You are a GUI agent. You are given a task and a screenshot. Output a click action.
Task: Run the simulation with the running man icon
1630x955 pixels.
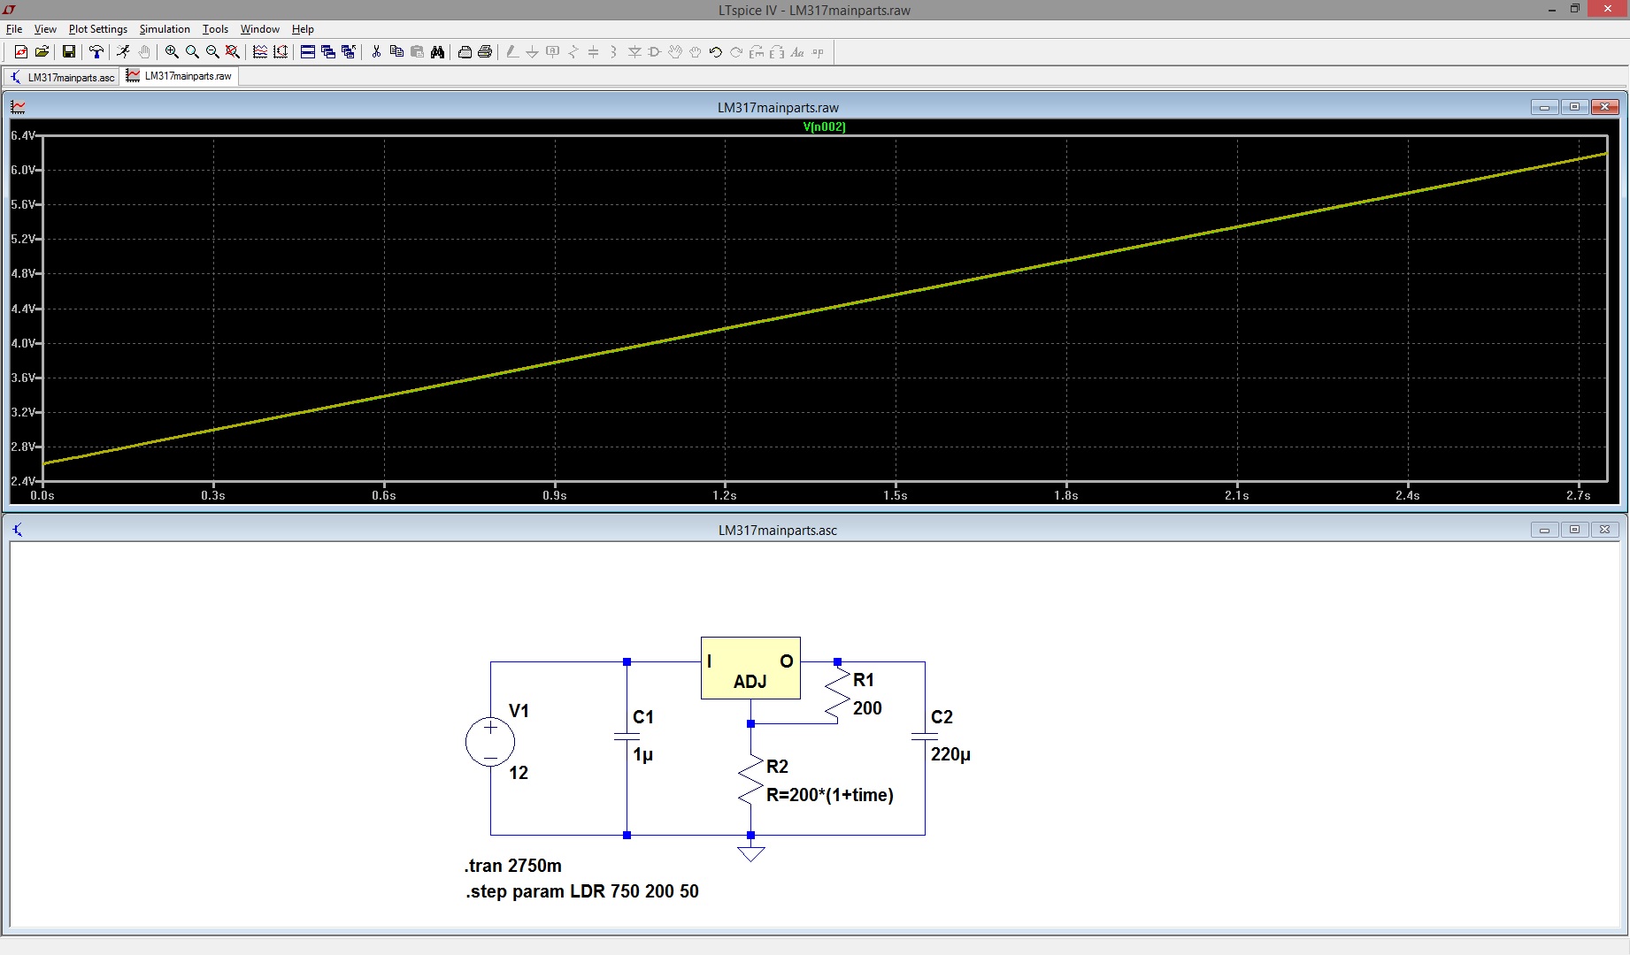pos(123,52)
